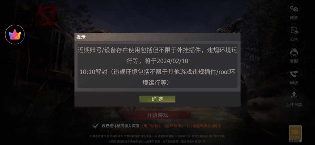Toggle the agreement checkbox
This screenshot has width=315, height=145.
coord(96,126)
